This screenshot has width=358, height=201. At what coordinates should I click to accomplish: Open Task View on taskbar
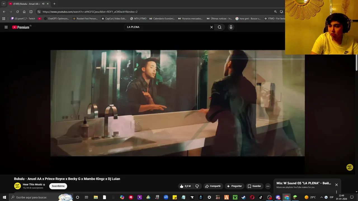coord(86,197)
